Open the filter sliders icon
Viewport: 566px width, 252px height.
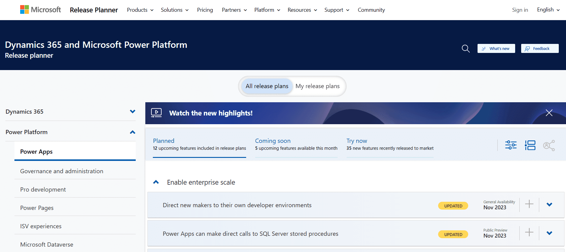point(511,145)
